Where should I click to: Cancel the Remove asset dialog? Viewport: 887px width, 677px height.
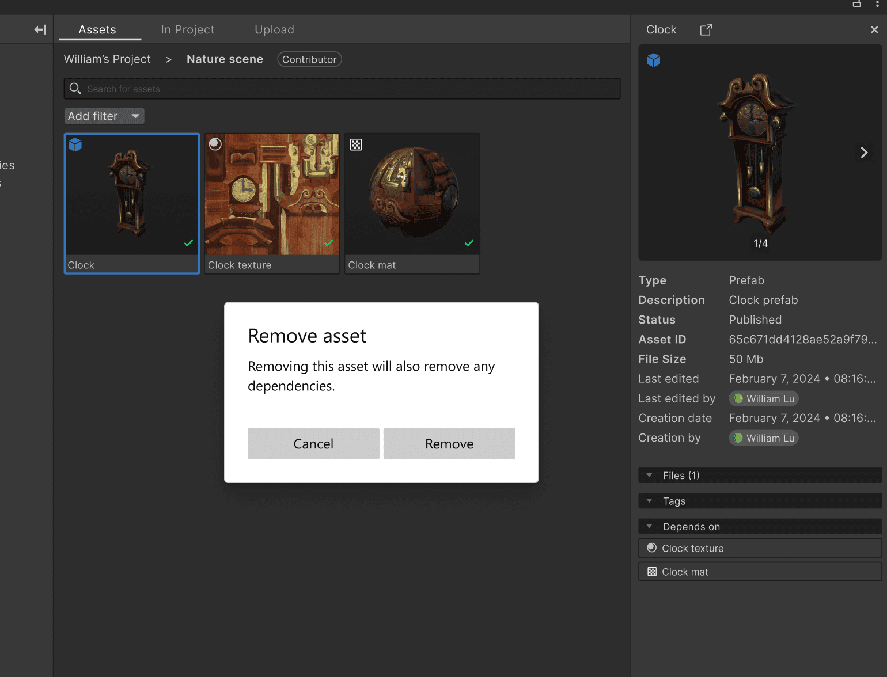pos(313,443)
